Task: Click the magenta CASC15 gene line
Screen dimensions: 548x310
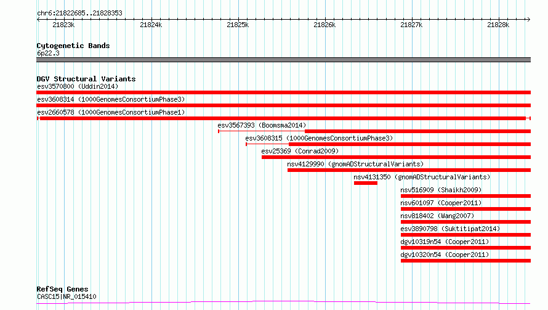Action: click(x=283, y=303)
